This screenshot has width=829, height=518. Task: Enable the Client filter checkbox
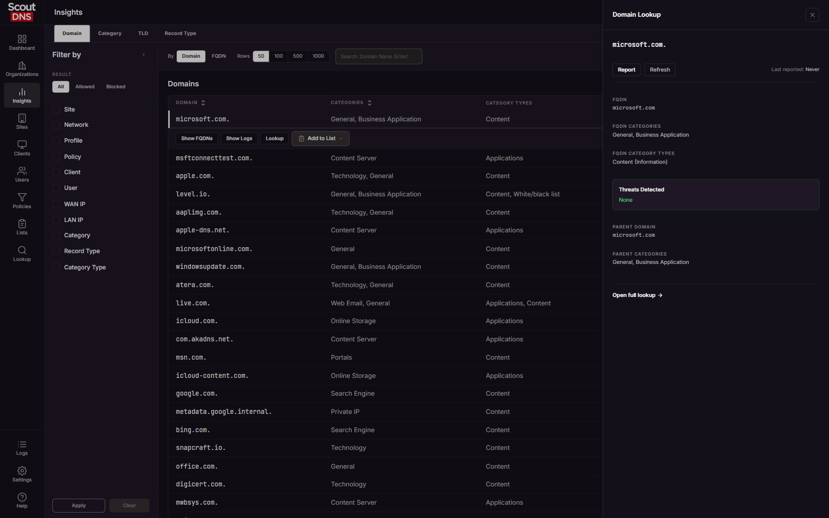point(56,172)
